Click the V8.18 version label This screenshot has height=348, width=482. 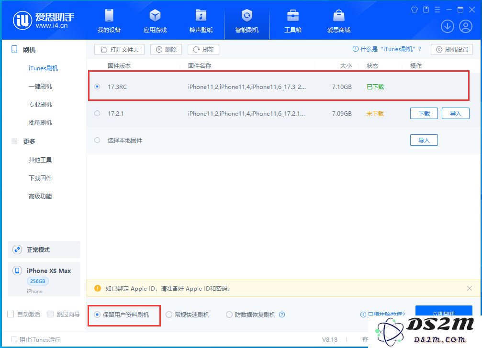(329, 339)
